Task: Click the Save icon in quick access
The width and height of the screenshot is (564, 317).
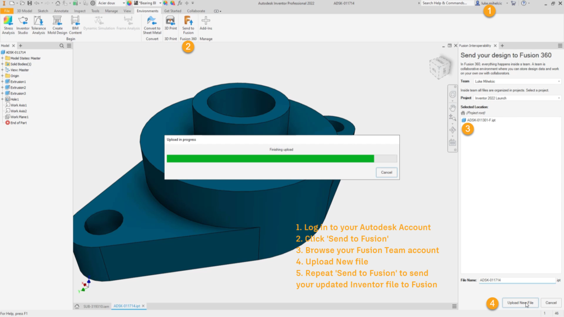Action: coord(30,3)
